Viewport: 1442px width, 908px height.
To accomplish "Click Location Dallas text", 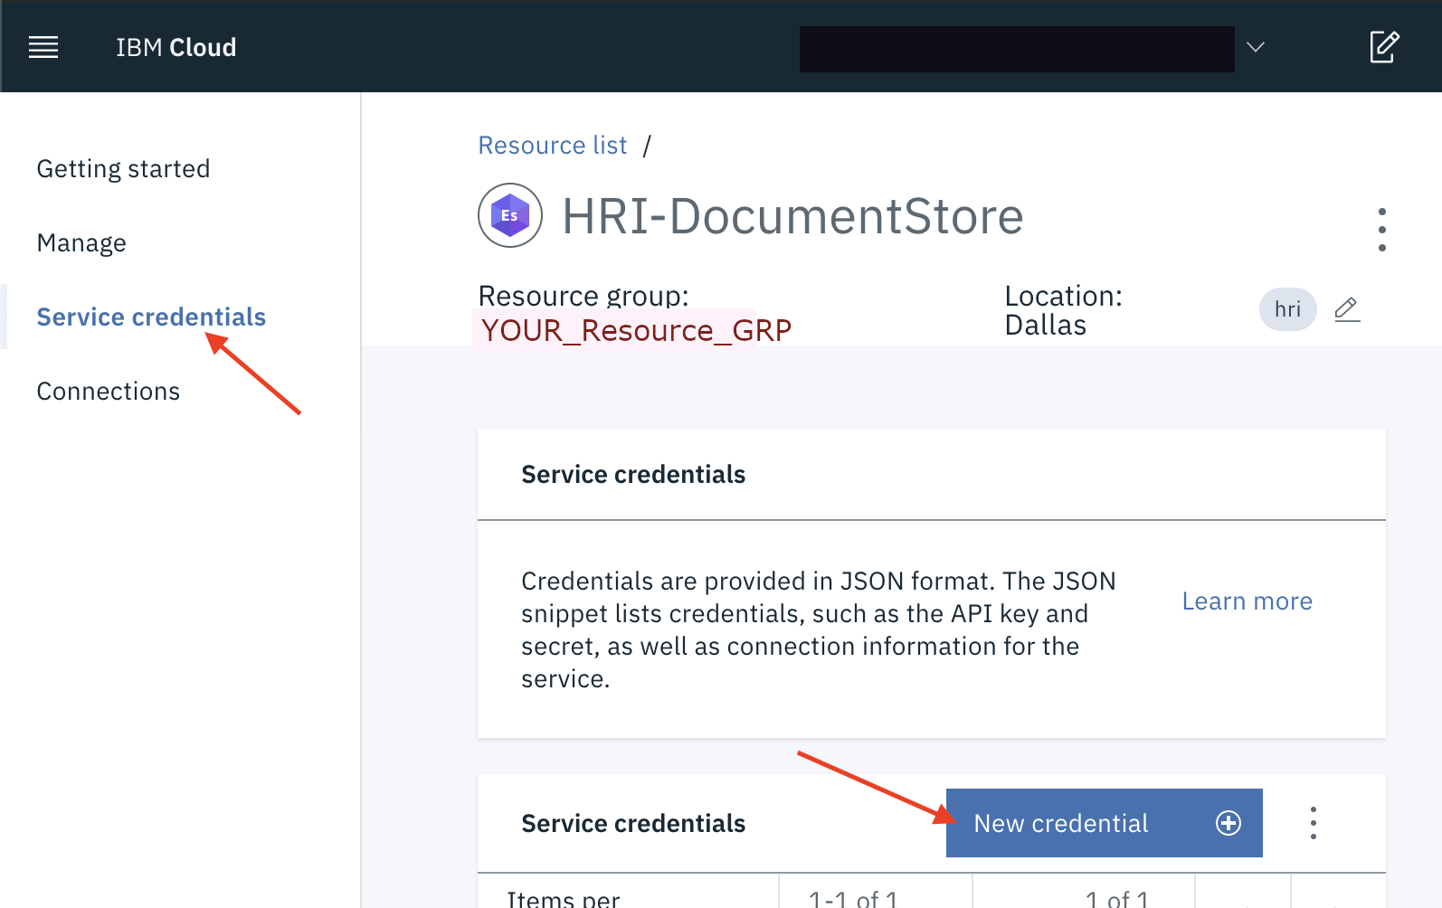I will [1063, 310].
